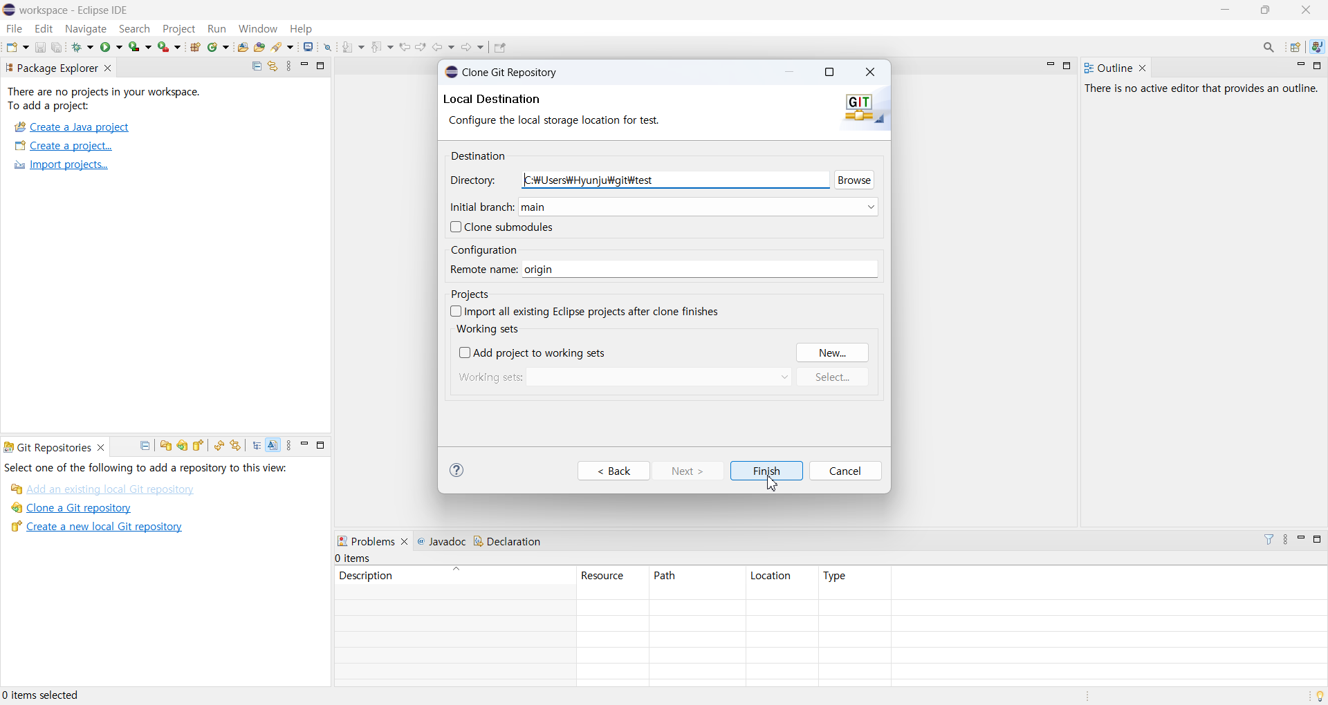
Task: Collapse all in Git Repositories view
Action: (x=145, y=446)
